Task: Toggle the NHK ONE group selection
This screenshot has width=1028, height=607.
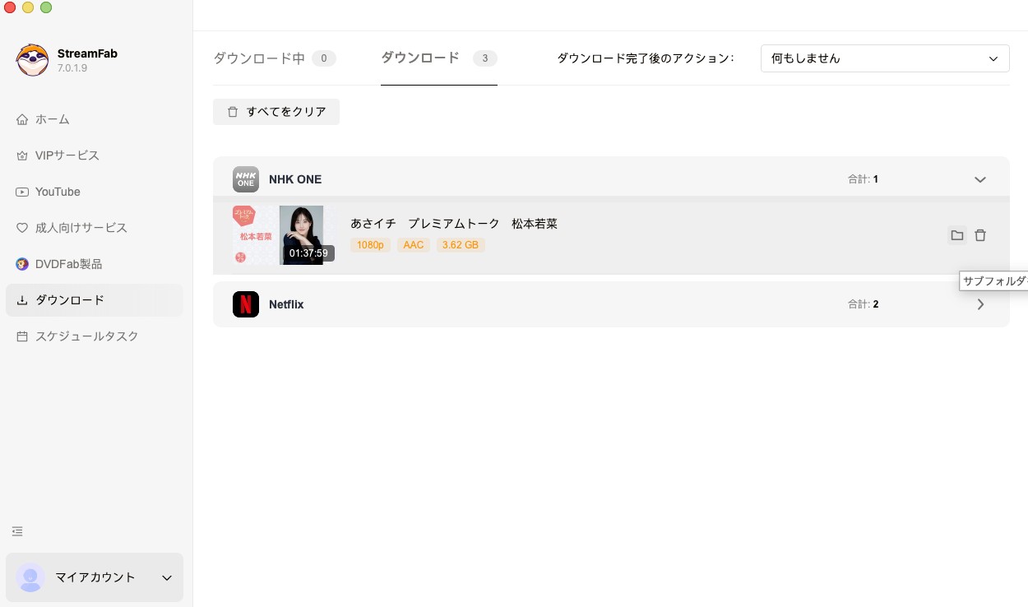Action: click(x=246, y=178)
